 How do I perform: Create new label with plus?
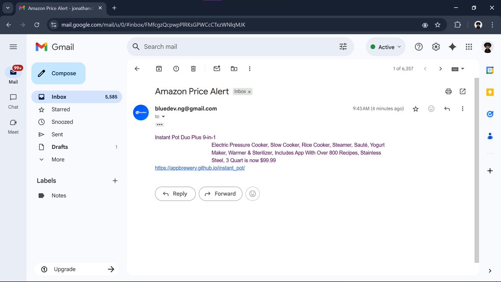115,180
